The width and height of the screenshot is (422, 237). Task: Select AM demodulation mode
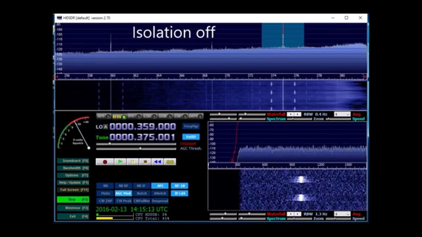click(x=103, y=116)
